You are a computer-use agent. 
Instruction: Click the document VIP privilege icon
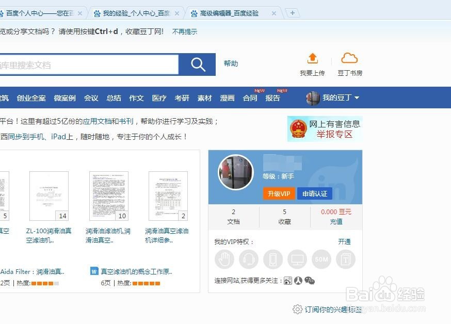click(346, 260)
